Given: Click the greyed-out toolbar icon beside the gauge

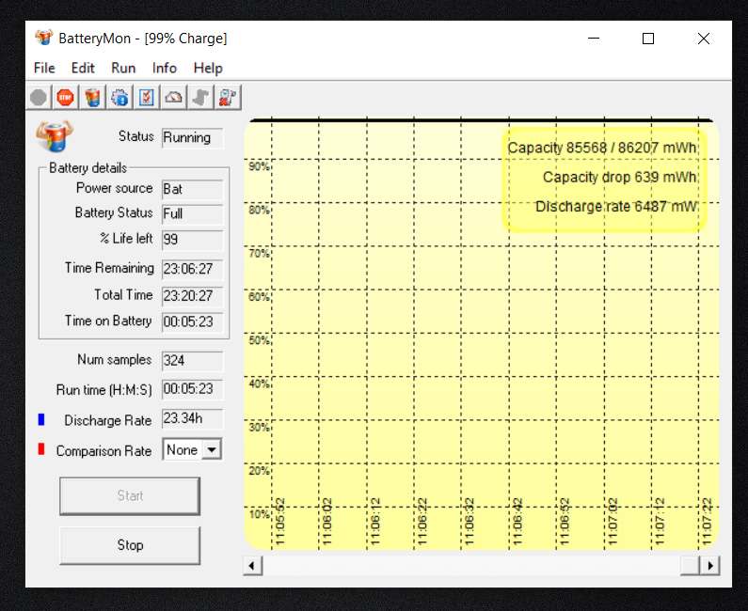Looking at the screenshot, I should (x=200, y=97).
